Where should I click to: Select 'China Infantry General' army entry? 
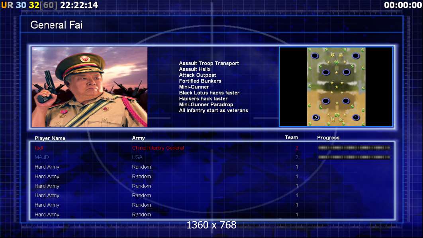click(x=158, y=148)
